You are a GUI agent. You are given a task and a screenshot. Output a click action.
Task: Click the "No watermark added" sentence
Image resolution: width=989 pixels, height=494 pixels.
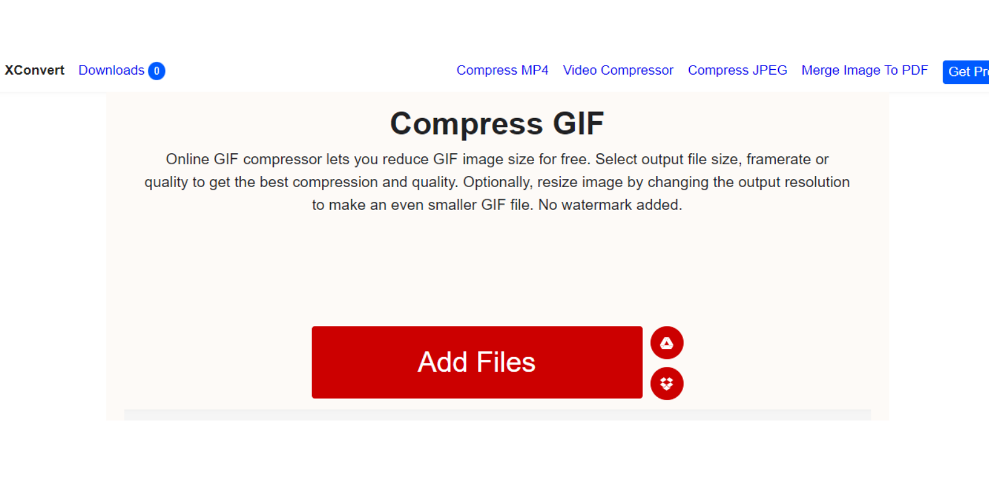(x=610, y=205)
